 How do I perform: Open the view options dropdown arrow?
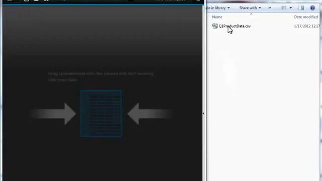291,8
